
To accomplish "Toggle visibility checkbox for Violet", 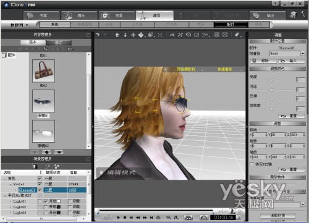I will coord(40,184).
